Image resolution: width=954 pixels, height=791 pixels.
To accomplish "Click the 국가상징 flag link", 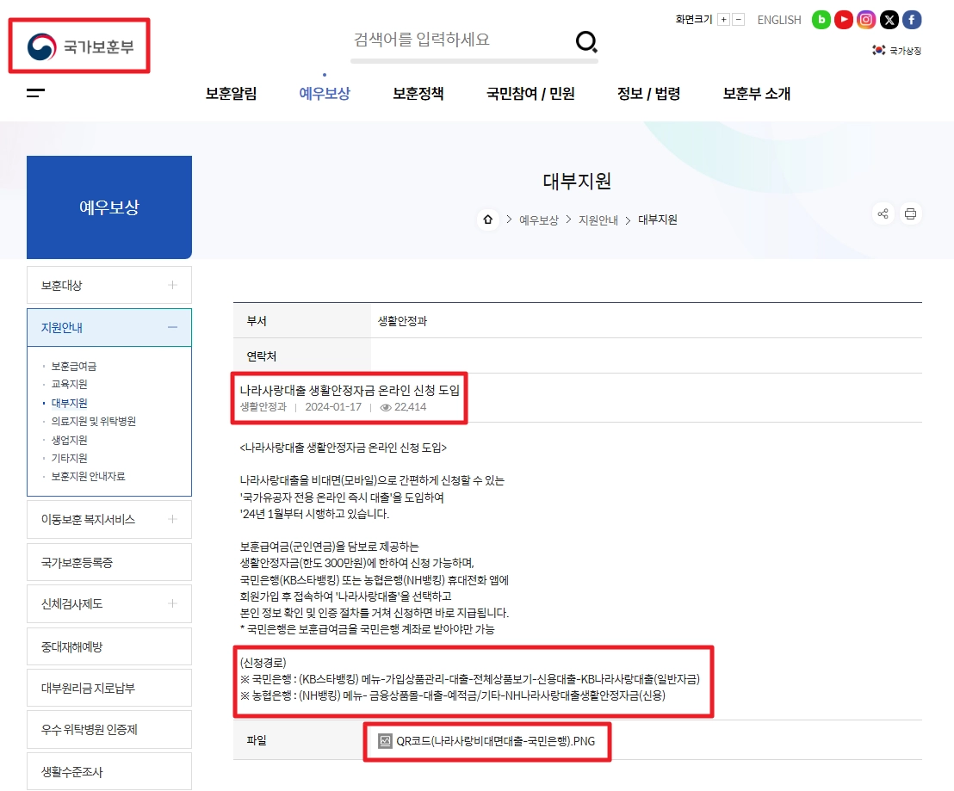I will 897,51.
